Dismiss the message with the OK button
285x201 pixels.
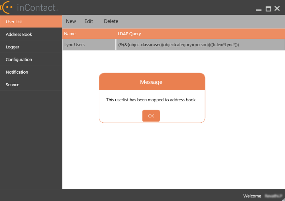coord(151,116)
